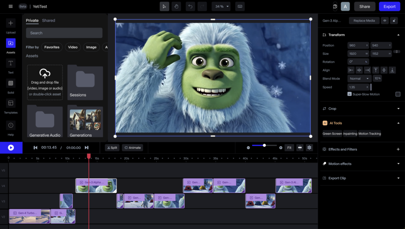Screen dimensions: 405x229
Task: Open the Templates panel in the sidebar
Action: click(11, 106)
